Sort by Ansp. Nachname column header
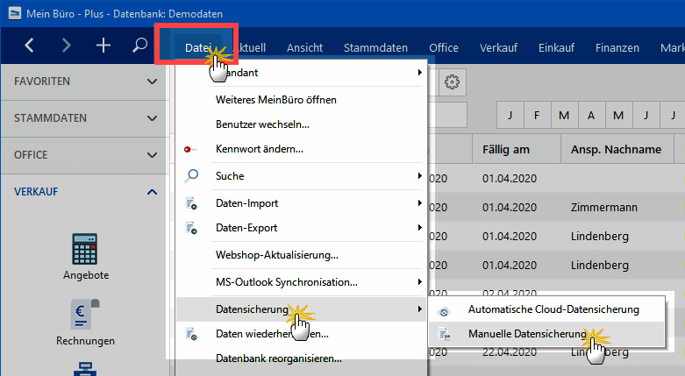This screenshot has height=376, width=685. coord(617,149)
